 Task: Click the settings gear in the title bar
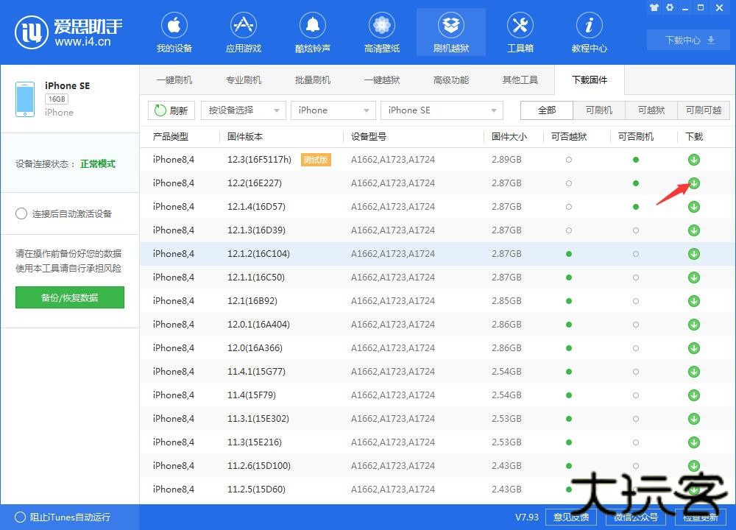pyautogui.click(x=670, y=7)
